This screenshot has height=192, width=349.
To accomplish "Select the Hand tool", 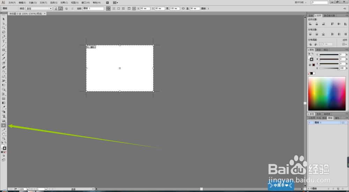I will [x=3, y=134].
